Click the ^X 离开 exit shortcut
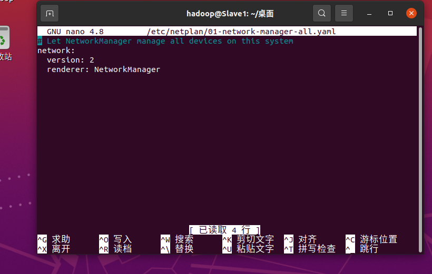 pos(54,249)
